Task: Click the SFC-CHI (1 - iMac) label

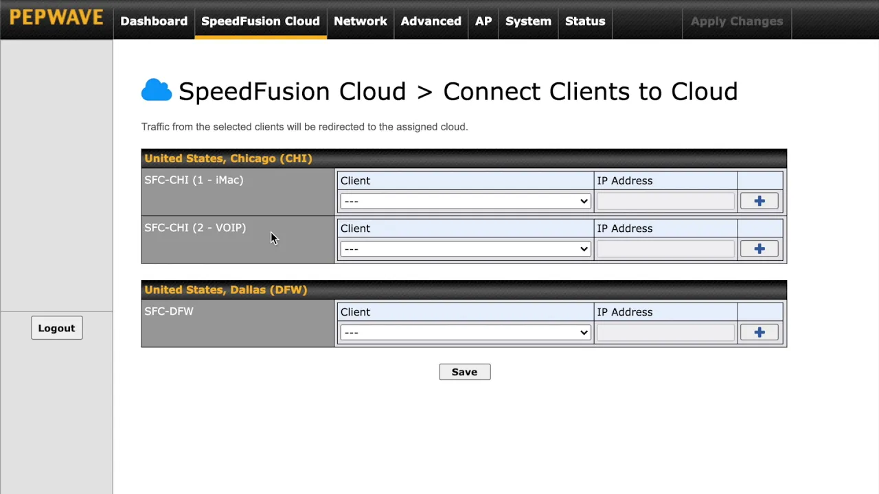Action: coord(194,180)
